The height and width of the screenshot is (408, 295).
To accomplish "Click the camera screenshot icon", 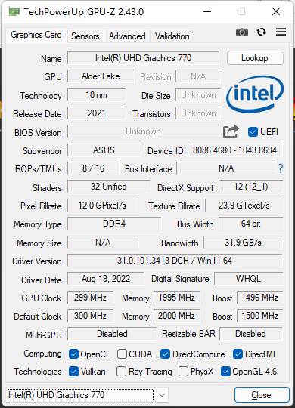I will pos(242,32).
